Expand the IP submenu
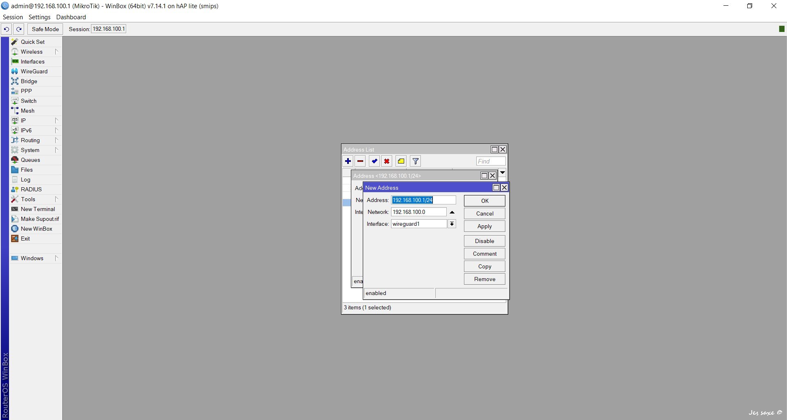 57,120
